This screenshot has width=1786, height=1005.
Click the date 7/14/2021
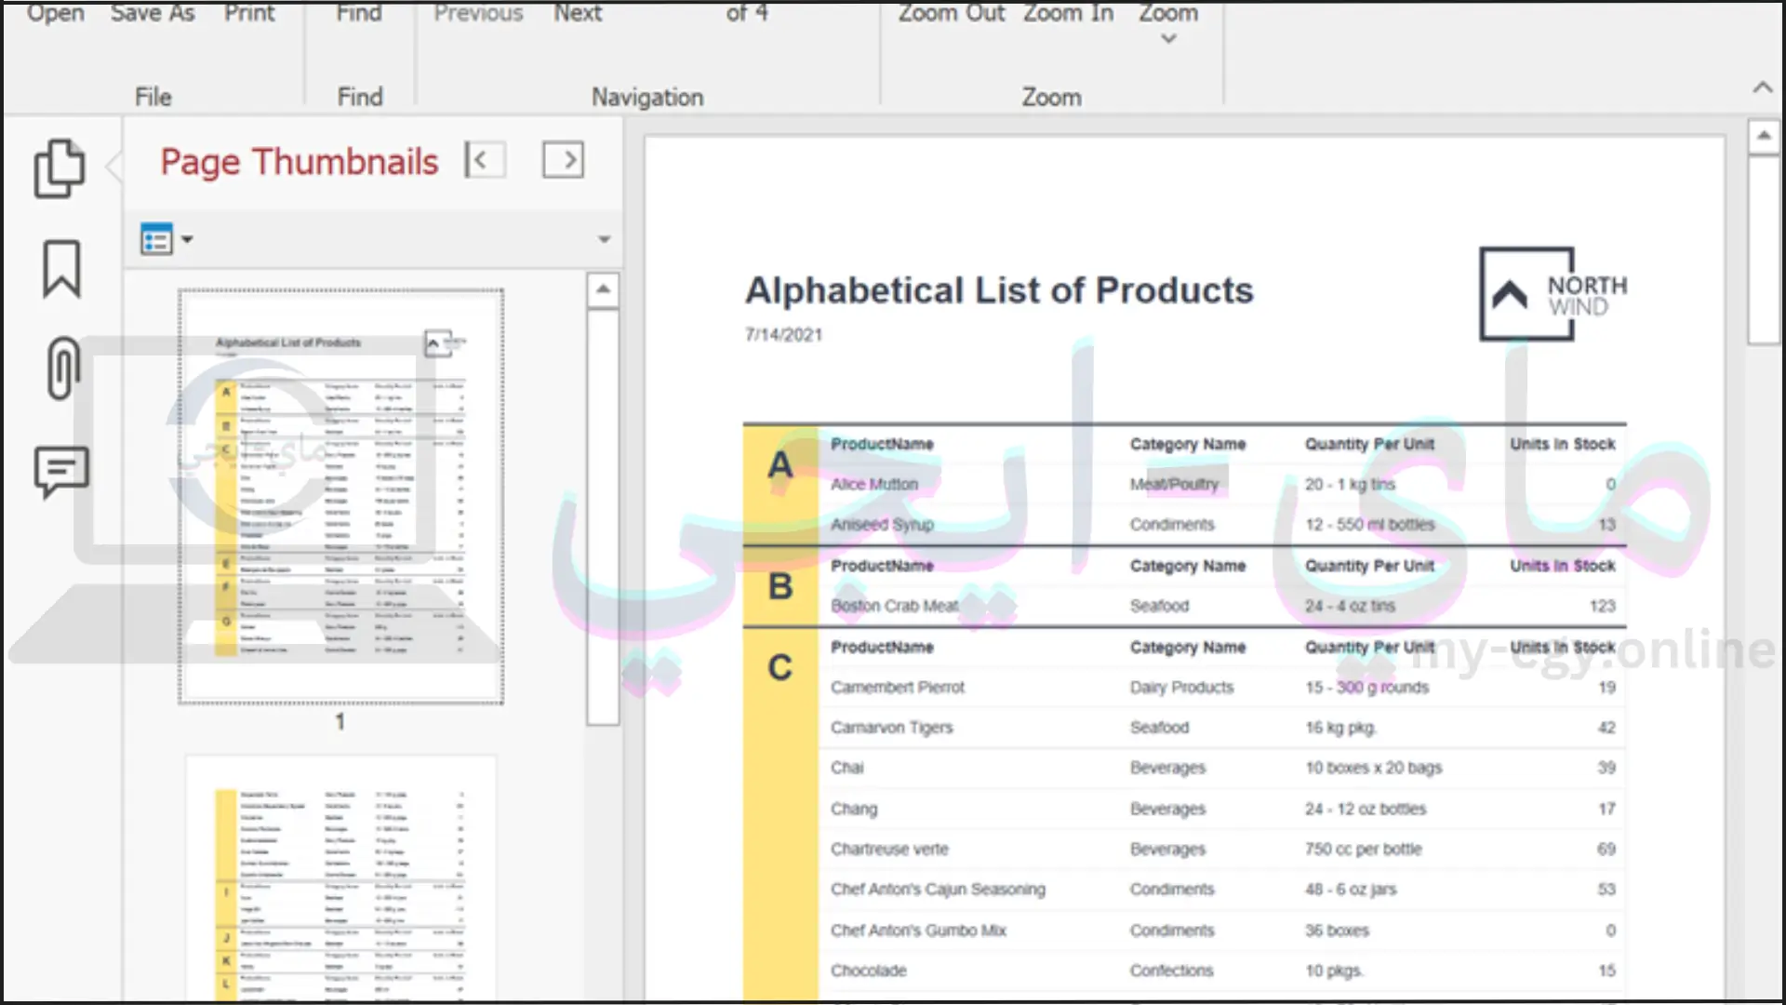[783, 335]
